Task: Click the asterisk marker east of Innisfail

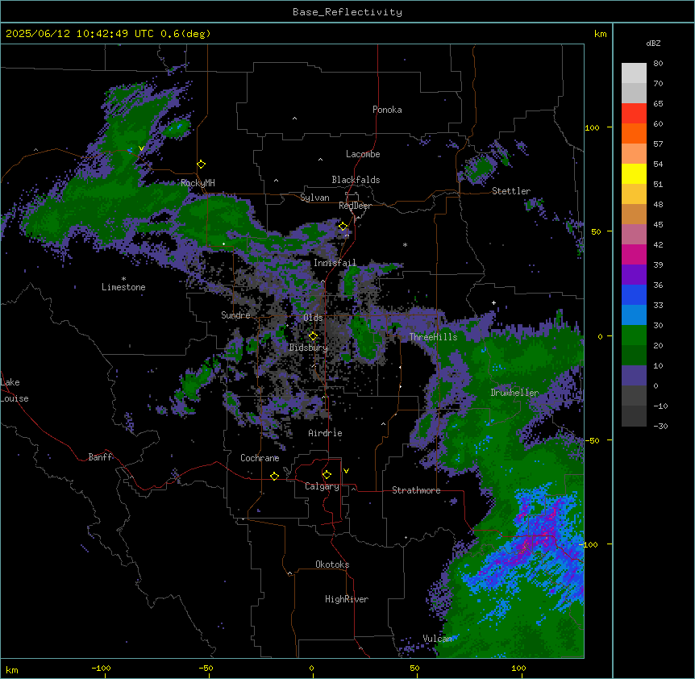Action: click(x=405, y=244)
